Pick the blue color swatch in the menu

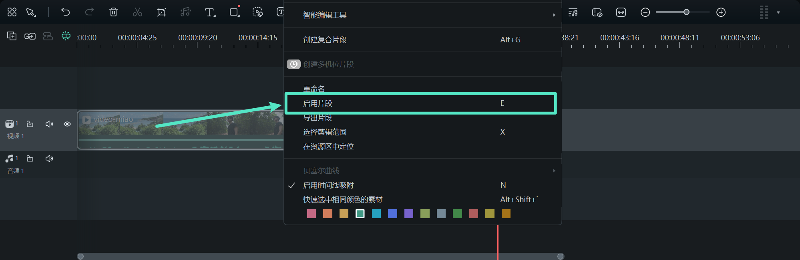click(x=392, y=214)
